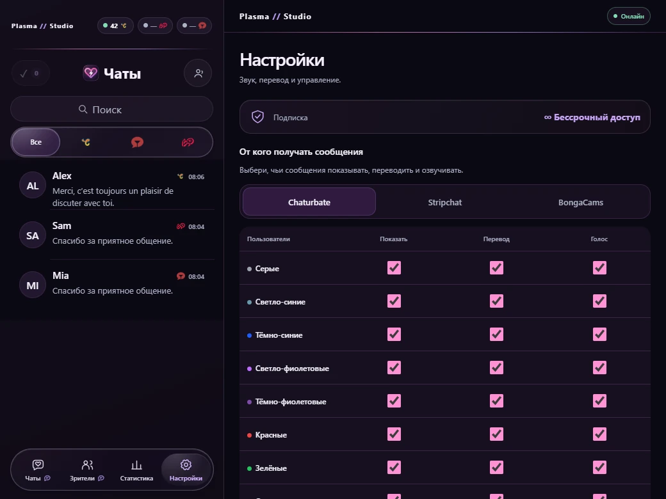
Task: Click the platform icon next to Sam's time
Action: click(x=181, y=226)
